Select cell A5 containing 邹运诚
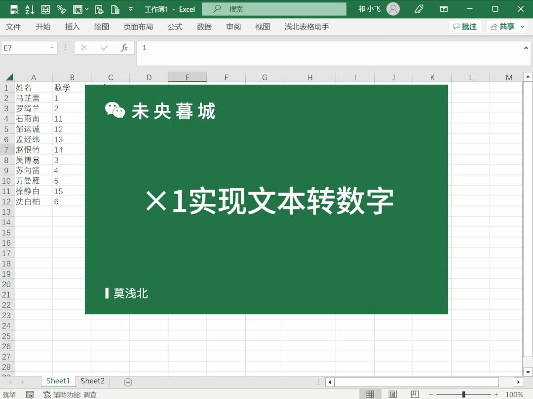The height and width of the screenshot is (399, 533). [x=34, y=129]
